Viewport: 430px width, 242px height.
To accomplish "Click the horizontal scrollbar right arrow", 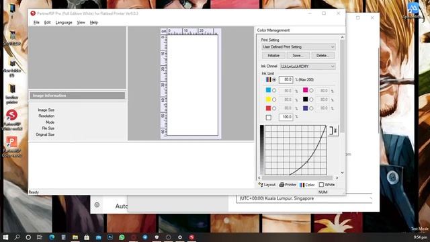I will pos(337,178).
